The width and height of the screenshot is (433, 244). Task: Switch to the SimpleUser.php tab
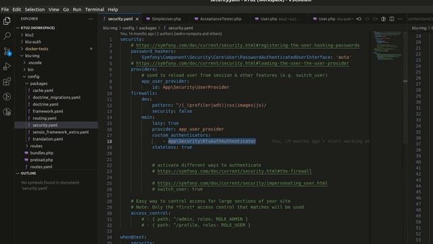pos(166,19)
